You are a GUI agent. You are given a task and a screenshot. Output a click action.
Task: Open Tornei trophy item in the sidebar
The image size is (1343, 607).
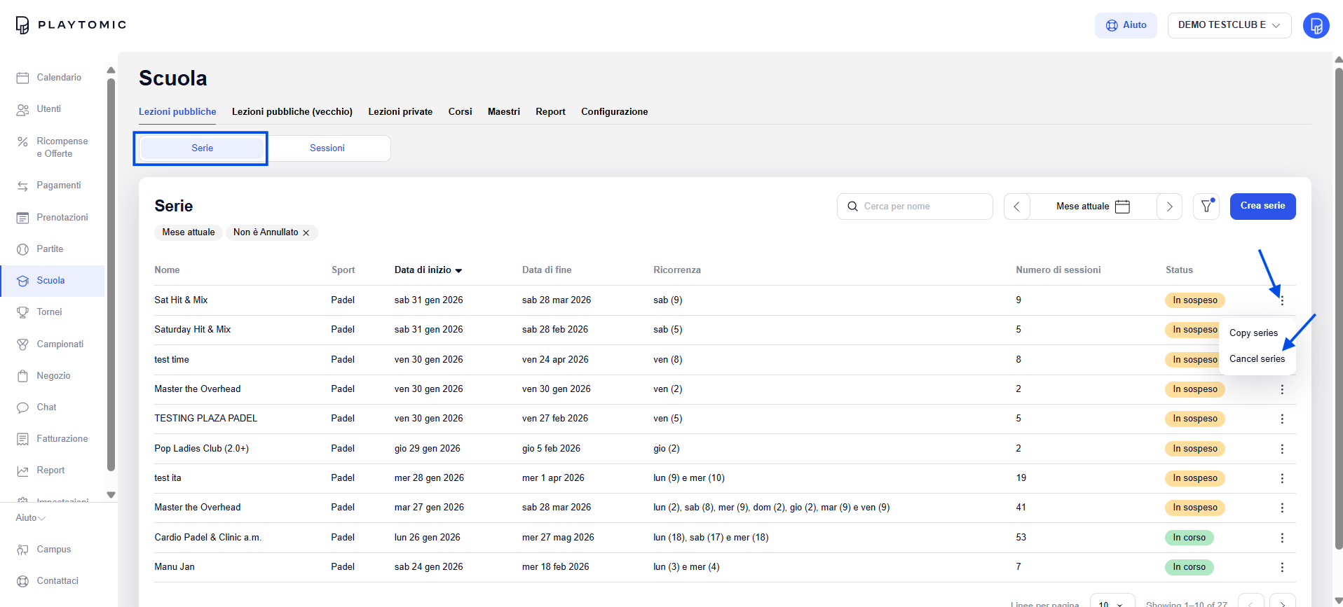[x=49, y=312]
